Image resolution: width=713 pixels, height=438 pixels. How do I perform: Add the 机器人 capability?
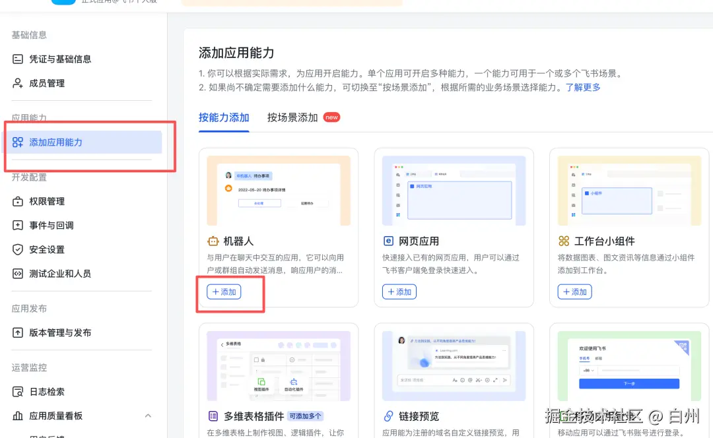pos(224,292)
